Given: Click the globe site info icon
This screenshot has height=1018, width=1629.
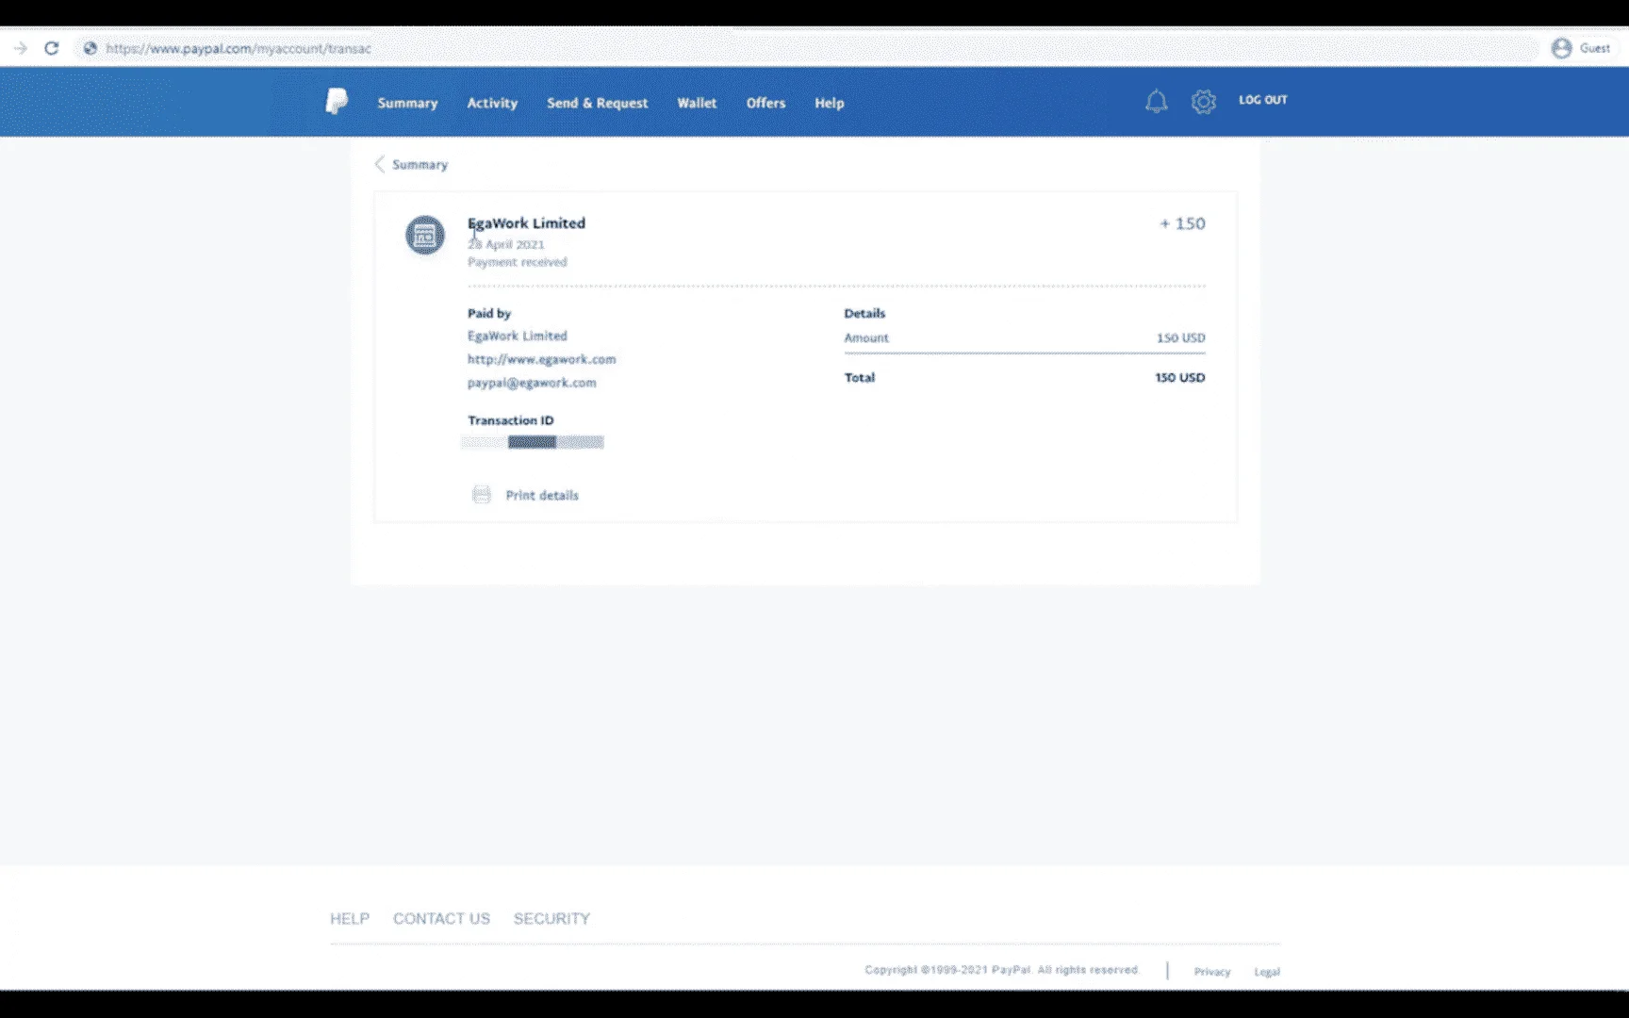Looking at the screenshot, I should pyautogui.click(x=90, y=48).
